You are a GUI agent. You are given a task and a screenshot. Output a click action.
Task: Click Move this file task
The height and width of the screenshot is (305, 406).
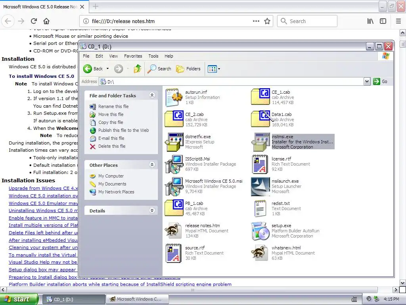coord(111,114)
